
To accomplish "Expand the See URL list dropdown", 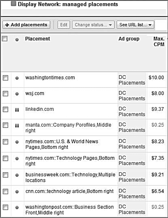I will (135, 25).
